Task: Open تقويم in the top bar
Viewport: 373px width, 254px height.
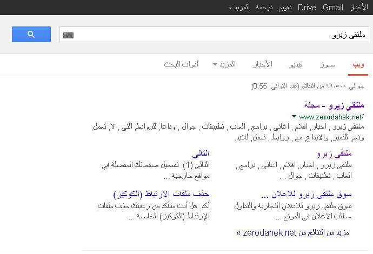Action: 285,8
